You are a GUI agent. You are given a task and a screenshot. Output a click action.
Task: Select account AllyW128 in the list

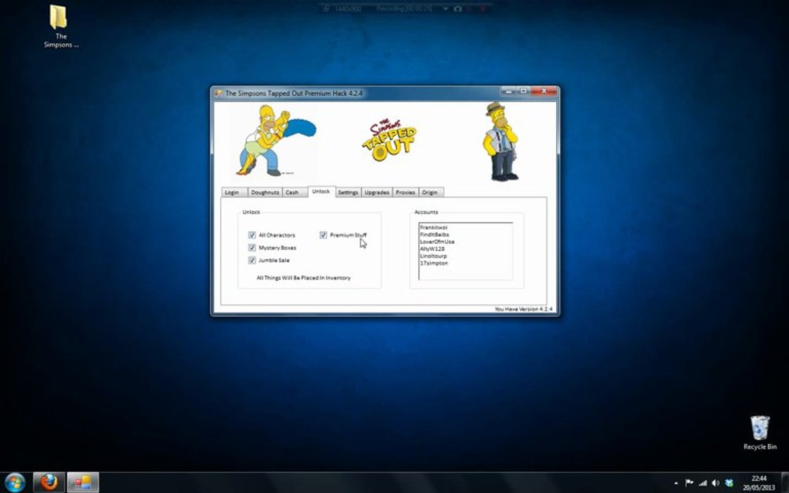click(466, 249)
